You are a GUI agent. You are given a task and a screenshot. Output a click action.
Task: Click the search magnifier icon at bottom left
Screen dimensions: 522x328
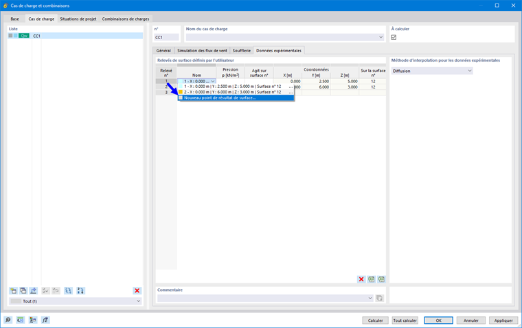click(8, 320)
